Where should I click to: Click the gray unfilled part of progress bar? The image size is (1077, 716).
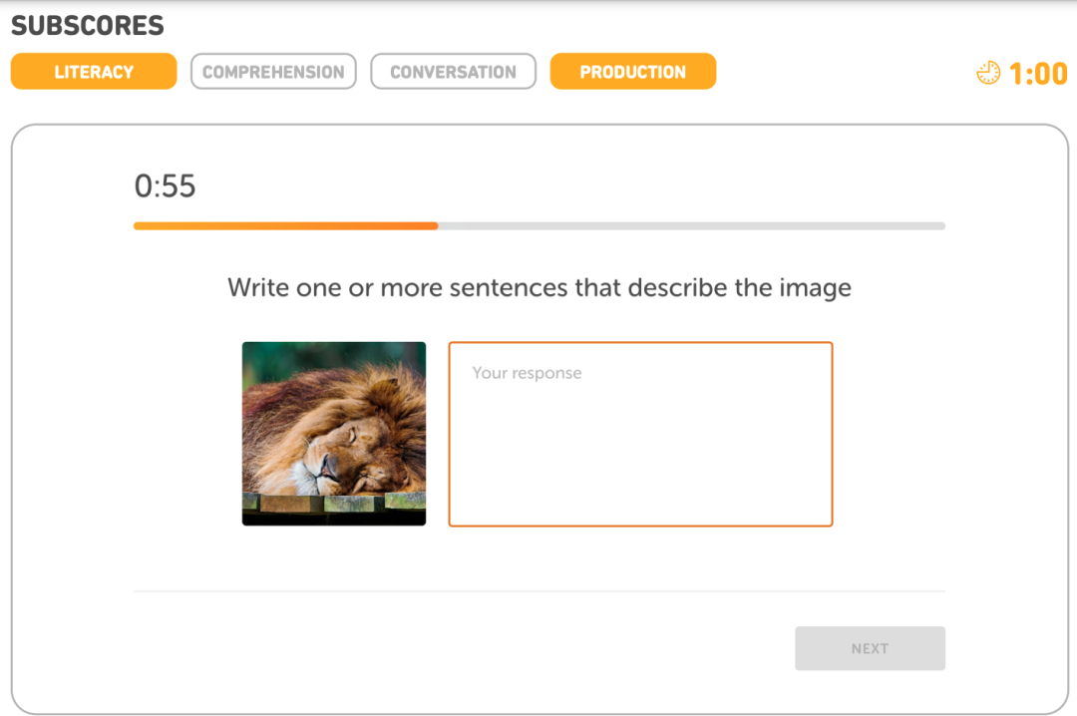[x=691, y=226]
